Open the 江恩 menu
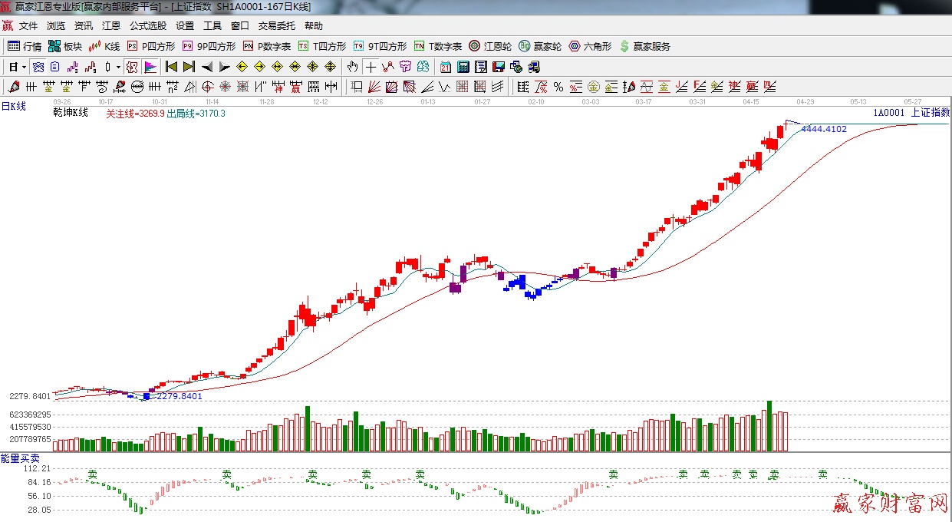The image size is (952, 522). coord(111,25)
